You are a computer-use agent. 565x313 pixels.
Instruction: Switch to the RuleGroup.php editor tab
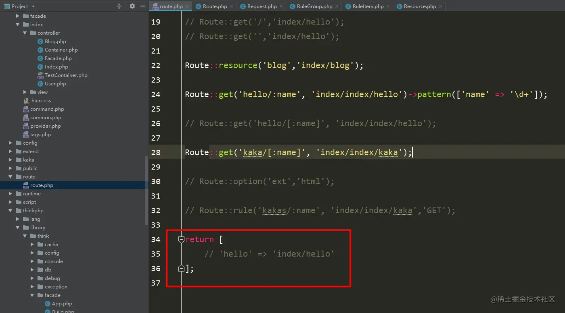[x=314, y=6]
